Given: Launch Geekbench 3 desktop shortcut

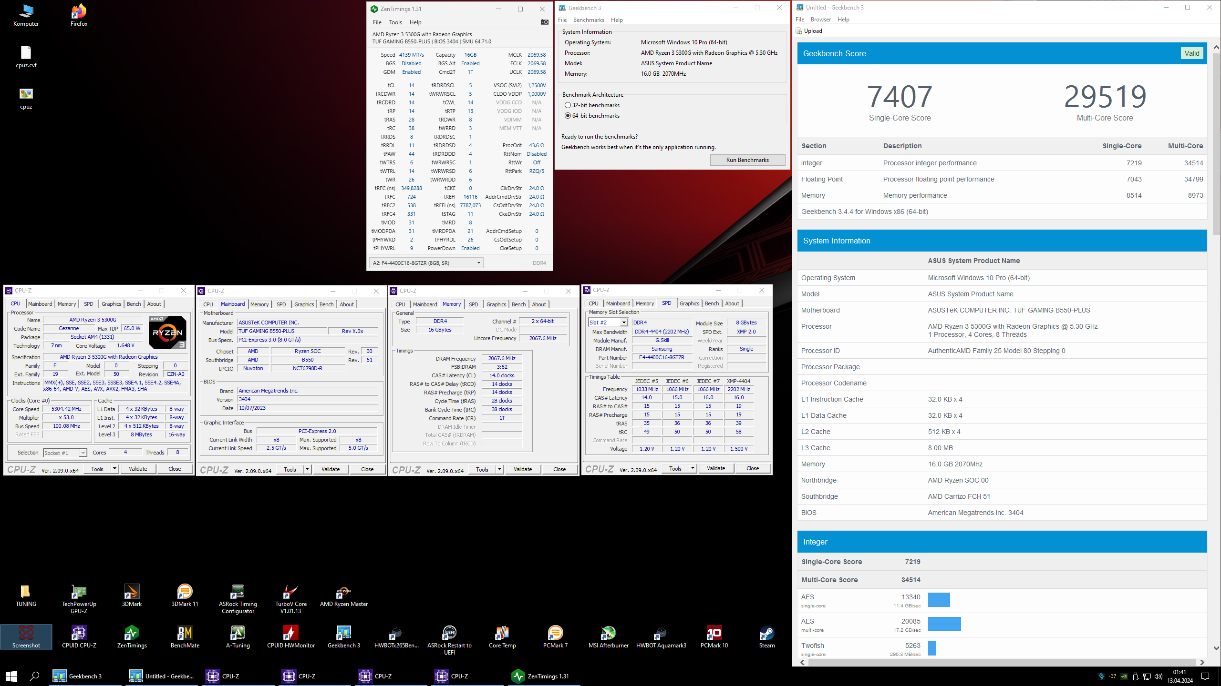Looking at the screenshot, I should coord(343,637).
